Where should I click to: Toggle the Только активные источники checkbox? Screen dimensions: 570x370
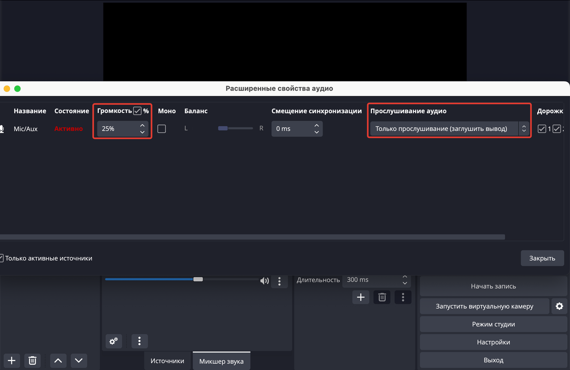tap(1, 259)
